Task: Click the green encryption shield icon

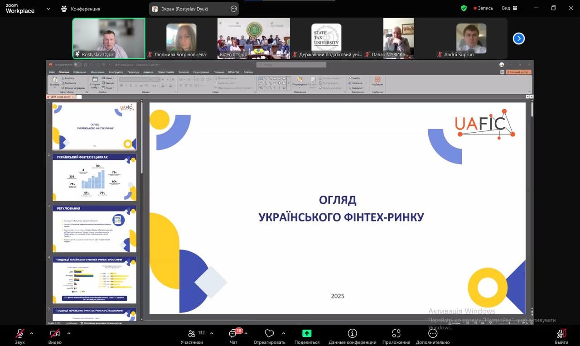Action: click(x=464, y=8)
